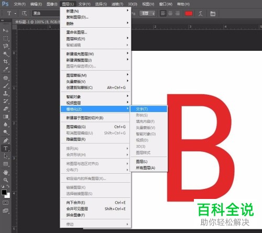Select the Gradient tool
Screen dimensions: 262x233
pos(6,116)
